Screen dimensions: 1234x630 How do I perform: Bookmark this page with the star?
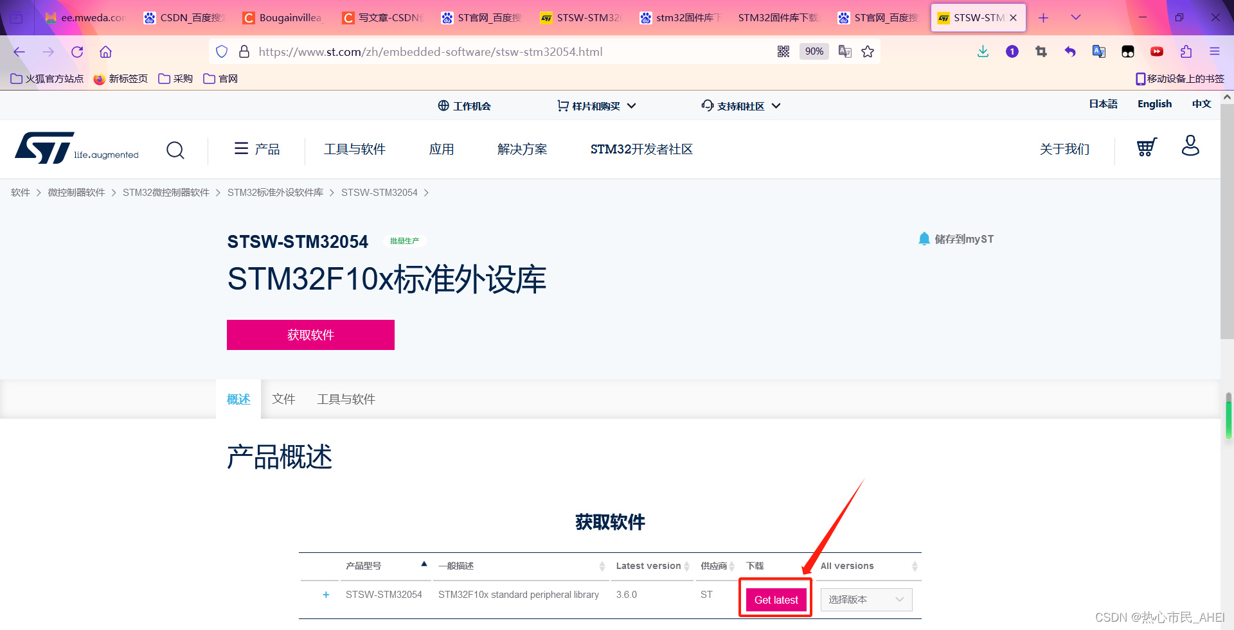(868, 52)
